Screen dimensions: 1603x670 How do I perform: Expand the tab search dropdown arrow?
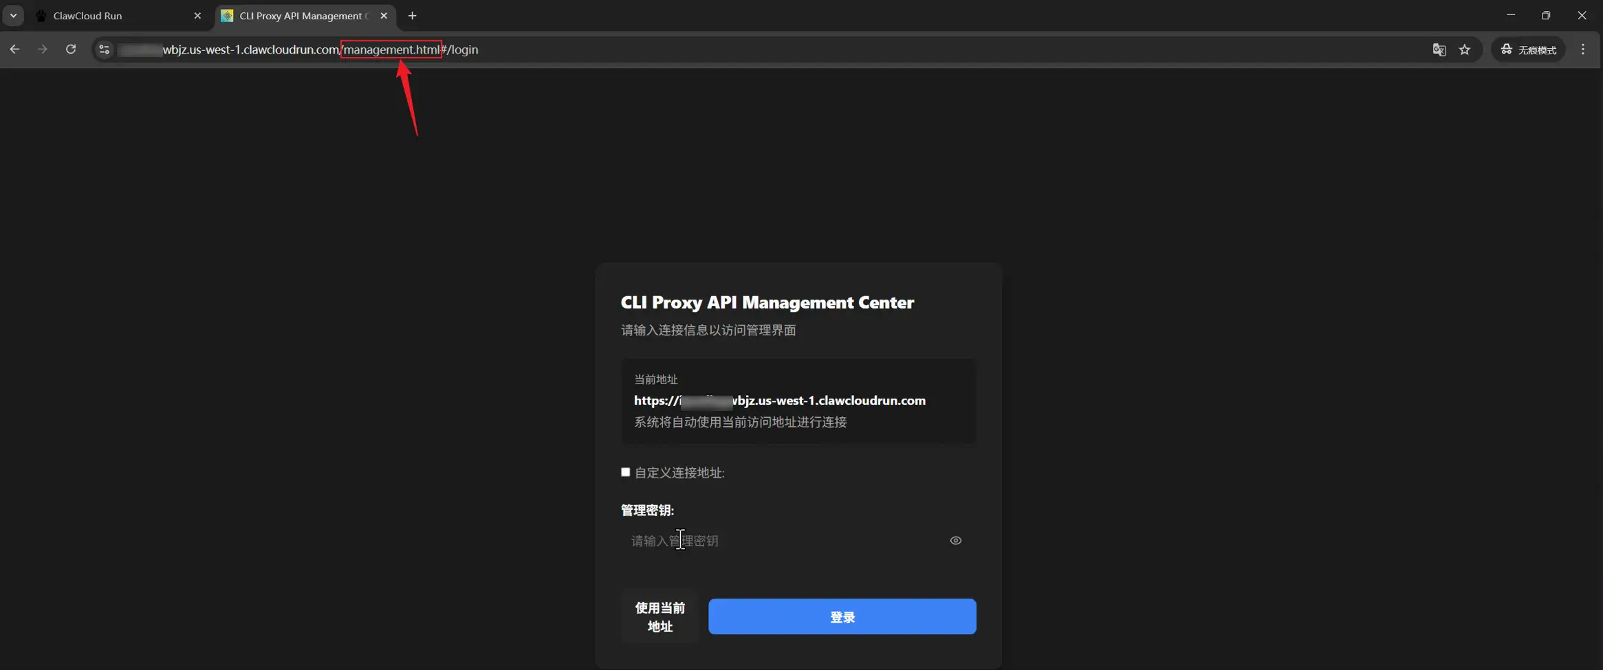12,15
